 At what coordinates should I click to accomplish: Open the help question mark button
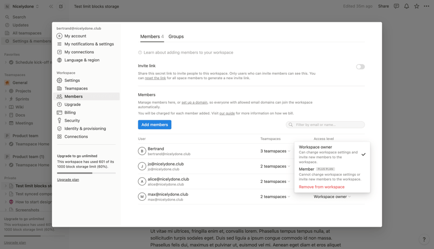[x=424, y=239]
